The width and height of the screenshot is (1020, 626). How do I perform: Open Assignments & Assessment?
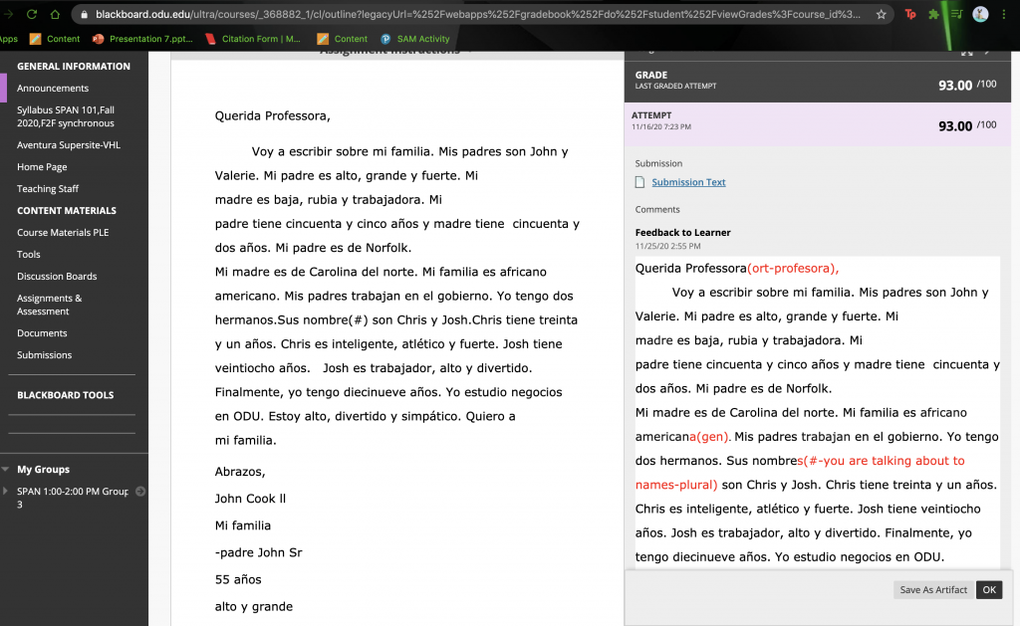tap(50, 305)
